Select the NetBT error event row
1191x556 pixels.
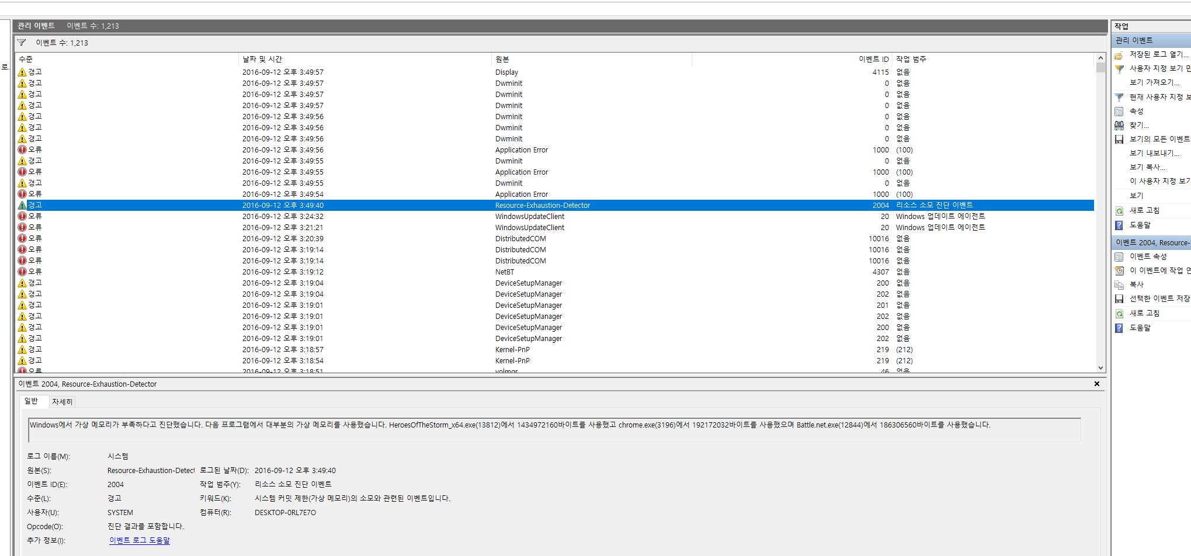click(505, 272)
